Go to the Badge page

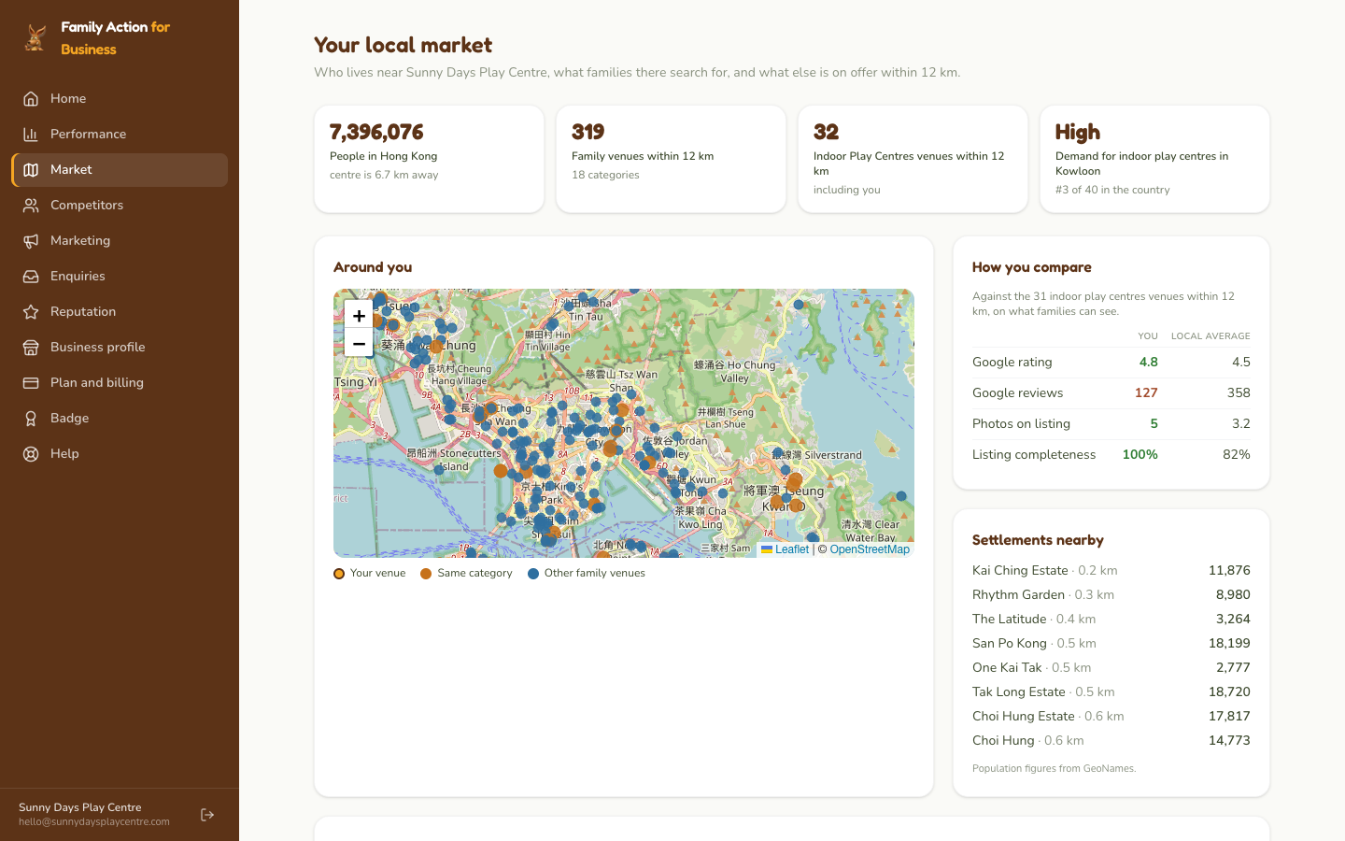(120, 418)
